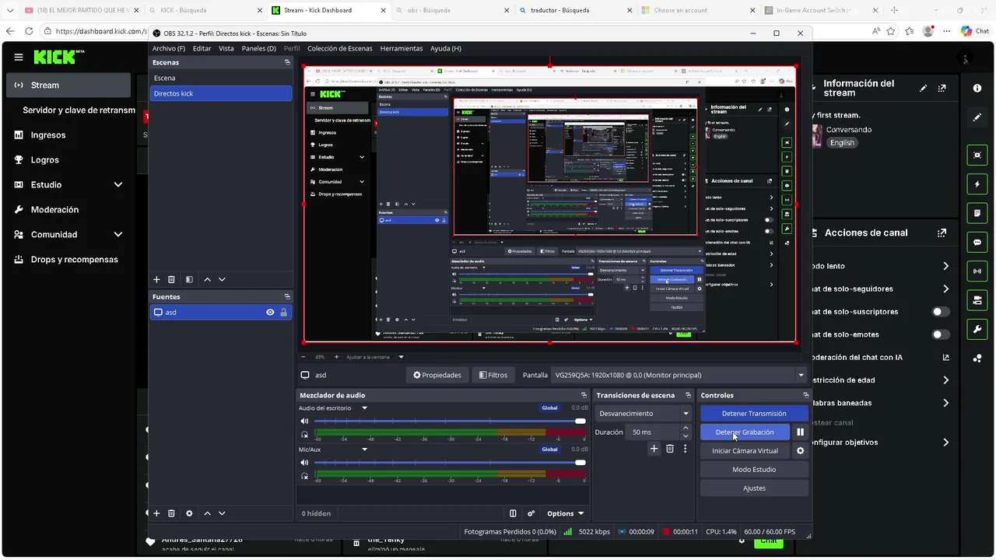996x560 pixels.
Task: Zoom in the preview with plus icon
Action: click(336, 357)
